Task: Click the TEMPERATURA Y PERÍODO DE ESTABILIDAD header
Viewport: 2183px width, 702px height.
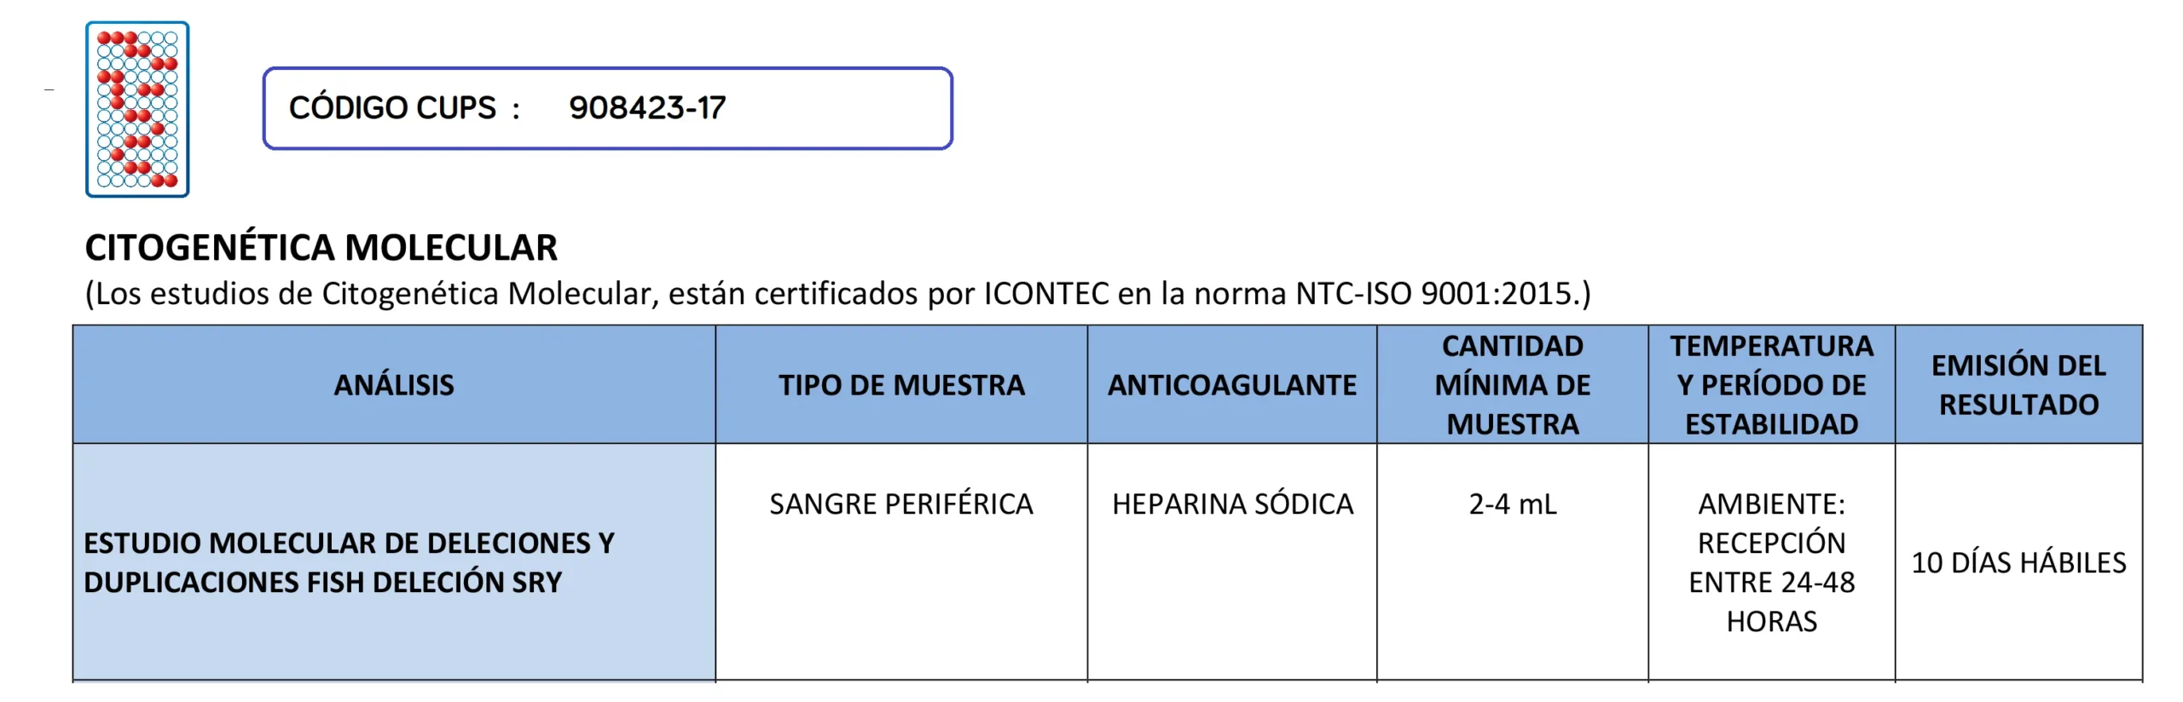Action: point(1772,385)
